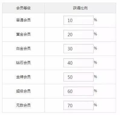120x115 pixels.
Task: Click the 获得比例 column header
Action: [x=80, y=8]
